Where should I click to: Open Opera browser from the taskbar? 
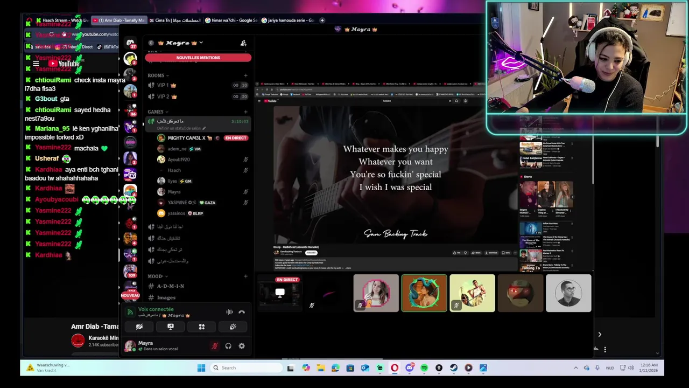point(395,368)
